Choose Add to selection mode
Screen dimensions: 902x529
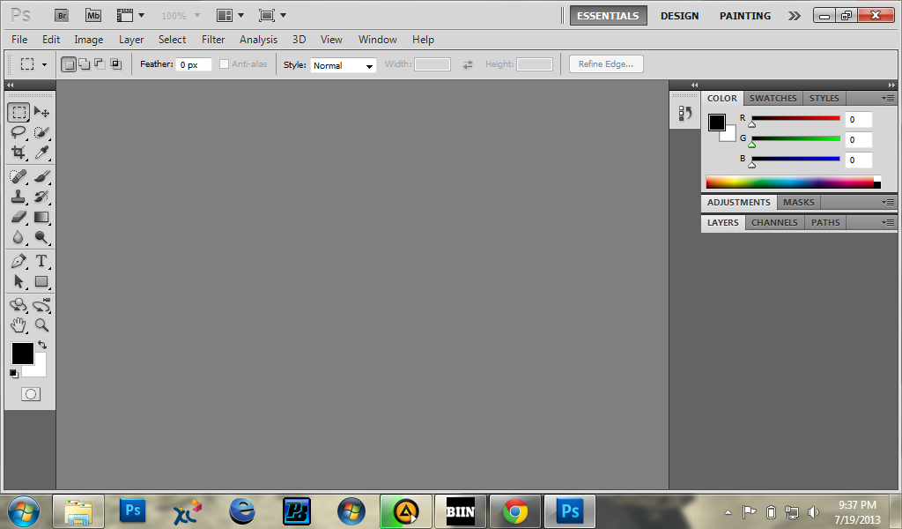coord(84,63)
